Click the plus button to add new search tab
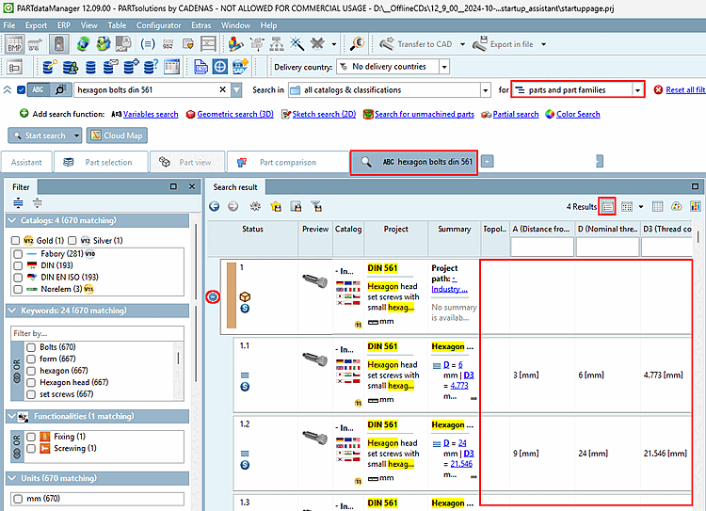Viewport: 706px width, 511px height. click(488, 161)
